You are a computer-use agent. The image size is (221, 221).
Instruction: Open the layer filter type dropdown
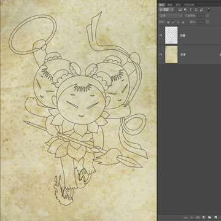click(x=166, y=10)
